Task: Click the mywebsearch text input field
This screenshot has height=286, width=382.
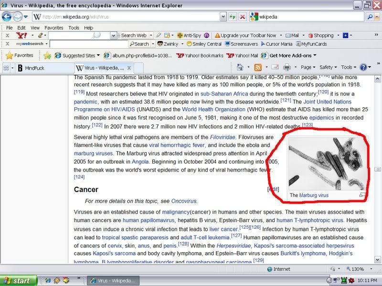Action: click(89, 44)
